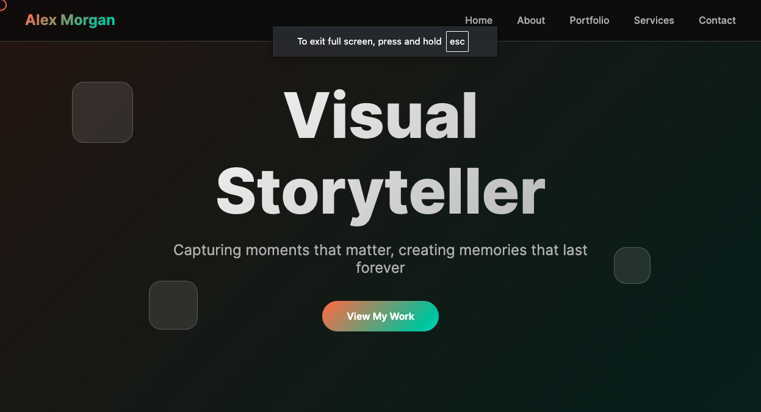Viewport: 761px width, 412px height.
Task: Open the About section from navigation
Action: point(530,20)
